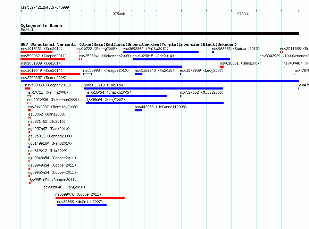Select the black 5q21.1 cytogenetic band
This screenshot has width=309, height=229.
[160, 34]
